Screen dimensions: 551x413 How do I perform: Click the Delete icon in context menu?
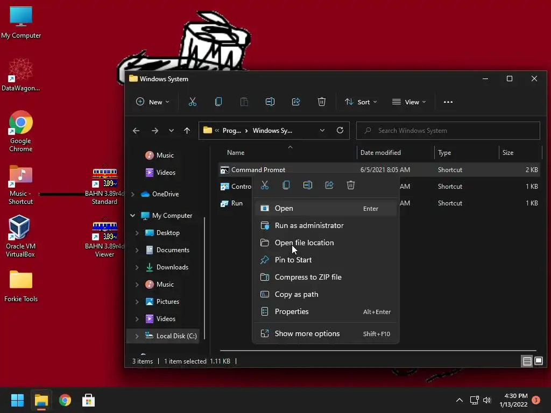coord(351,185)
